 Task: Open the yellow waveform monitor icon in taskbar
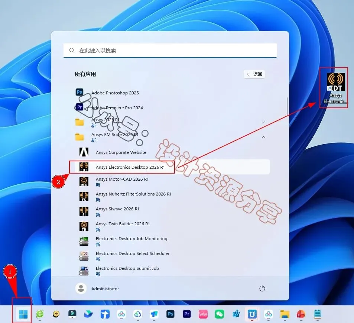coord(56,314)
